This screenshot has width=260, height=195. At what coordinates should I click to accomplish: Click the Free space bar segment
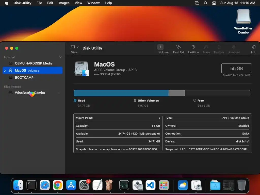pos(217,93)
